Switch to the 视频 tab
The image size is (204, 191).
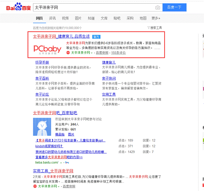(x=65, y=18)
